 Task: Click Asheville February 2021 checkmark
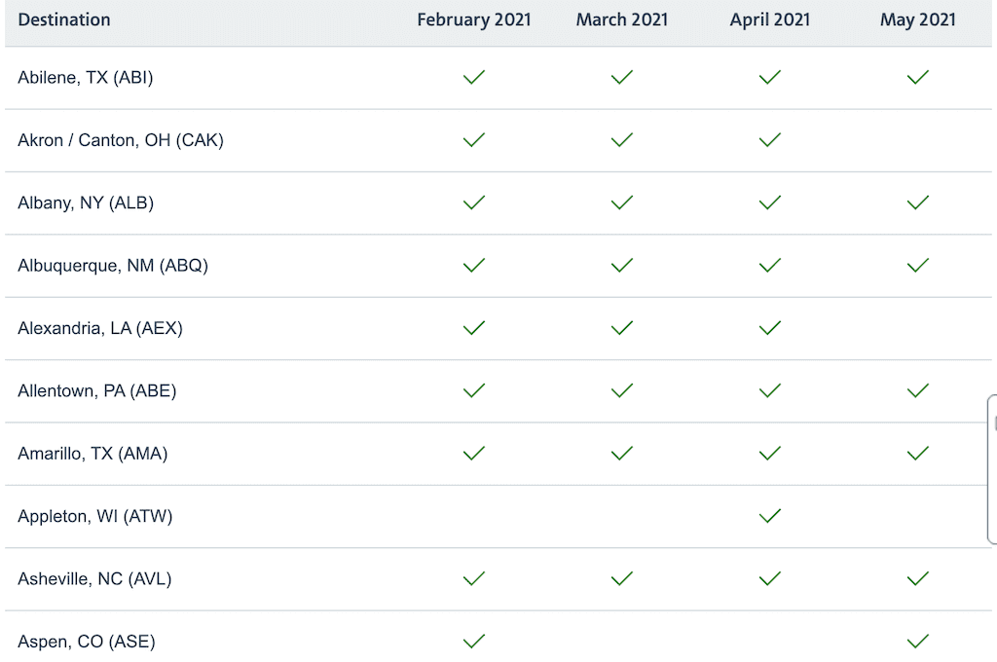[474, 578]
